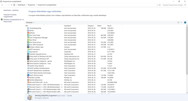Go to Vezérlőpult – kezdőlap
This screenshot has width=188, height=101.
(11, 10)
